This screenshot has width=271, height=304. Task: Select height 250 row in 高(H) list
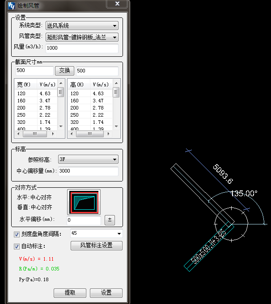tap(90, 115)
